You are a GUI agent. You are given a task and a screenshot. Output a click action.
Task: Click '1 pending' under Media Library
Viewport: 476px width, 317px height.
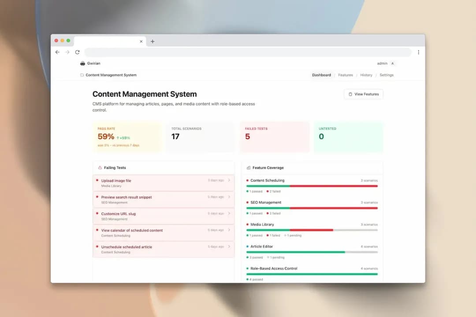coord(293,236)
